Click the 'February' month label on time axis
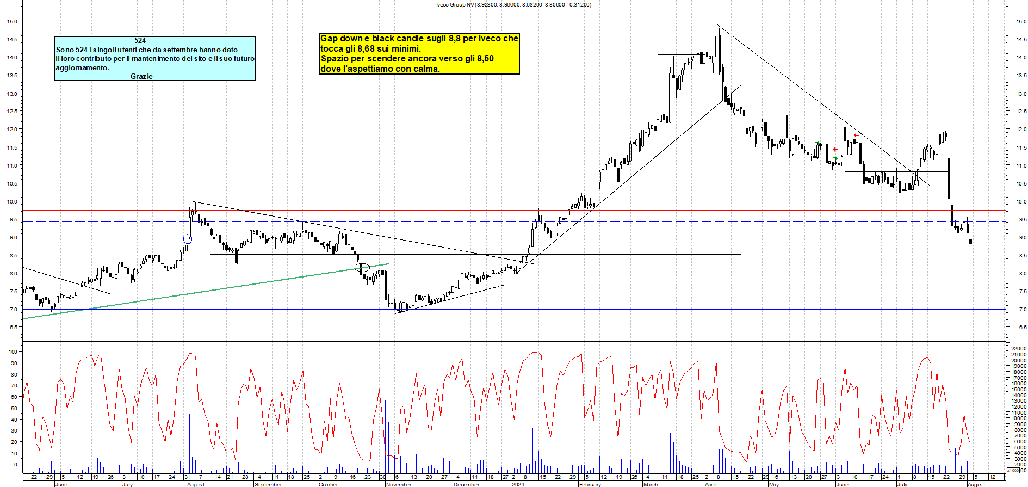The height and width of the screenshot is (487, 1028). coord(590,484)
